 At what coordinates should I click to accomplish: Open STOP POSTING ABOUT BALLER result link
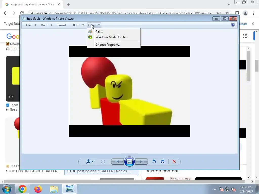(x=33, y=171)
